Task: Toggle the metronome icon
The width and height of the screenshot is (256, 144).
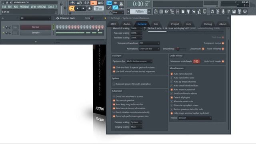Action: [72, 3]
